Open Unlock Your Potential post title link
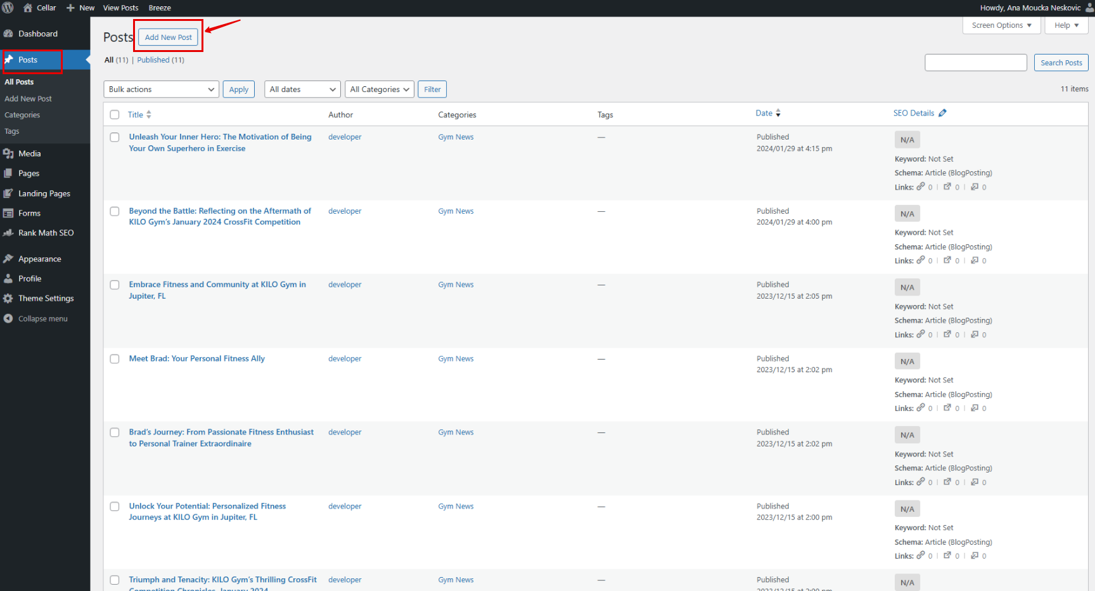 coord(207,512)
